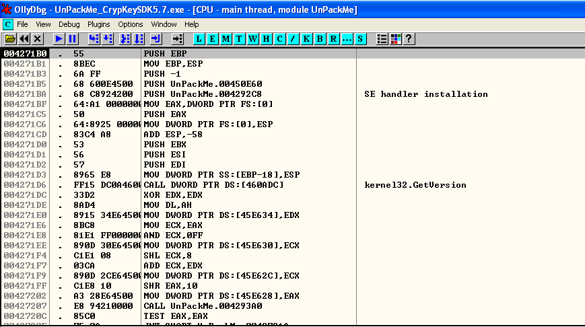Screen dimensions: 585x327
Task: Show Run trace via dots button
Action: tap(347, 39)
